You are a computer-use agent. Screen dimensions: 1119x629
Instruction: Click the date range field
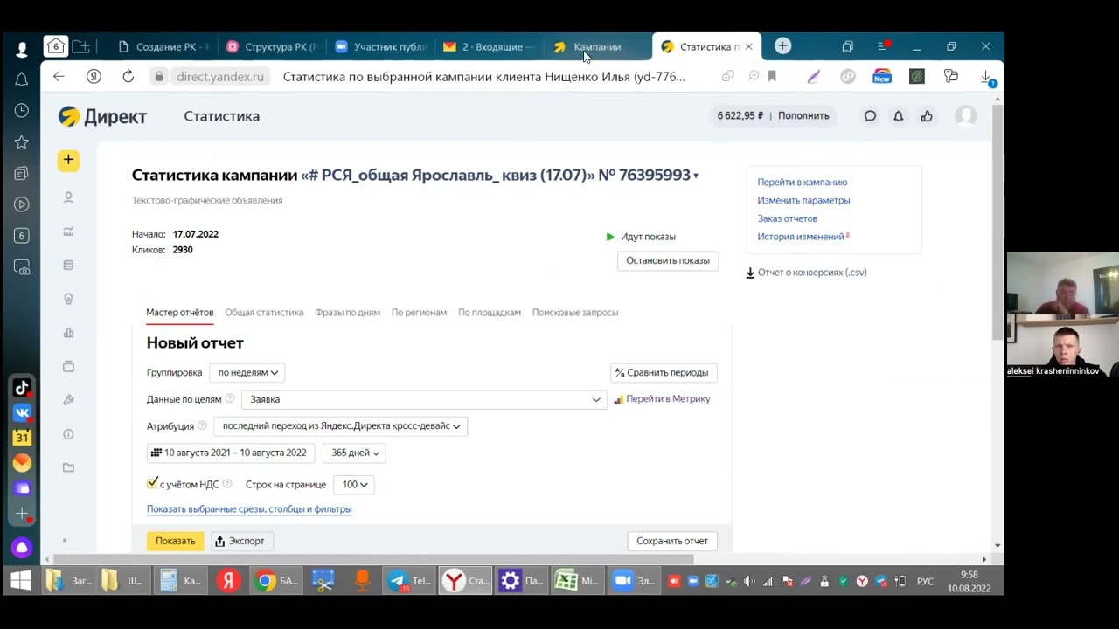click(231, 453)
